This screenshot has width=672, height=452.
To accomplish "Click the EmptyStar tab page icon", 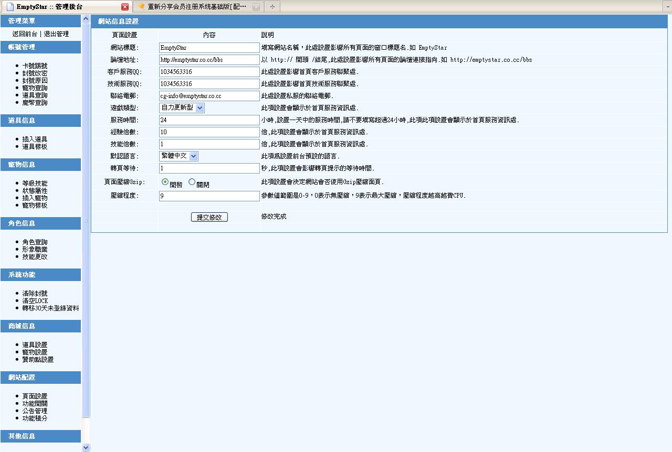I will pos(10,7).
